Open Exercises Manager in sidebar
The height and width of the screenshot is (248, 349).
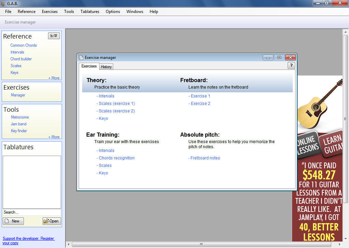click(18, 95)
